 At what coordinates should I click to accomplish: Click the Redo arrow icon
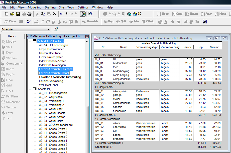(71, 14)
